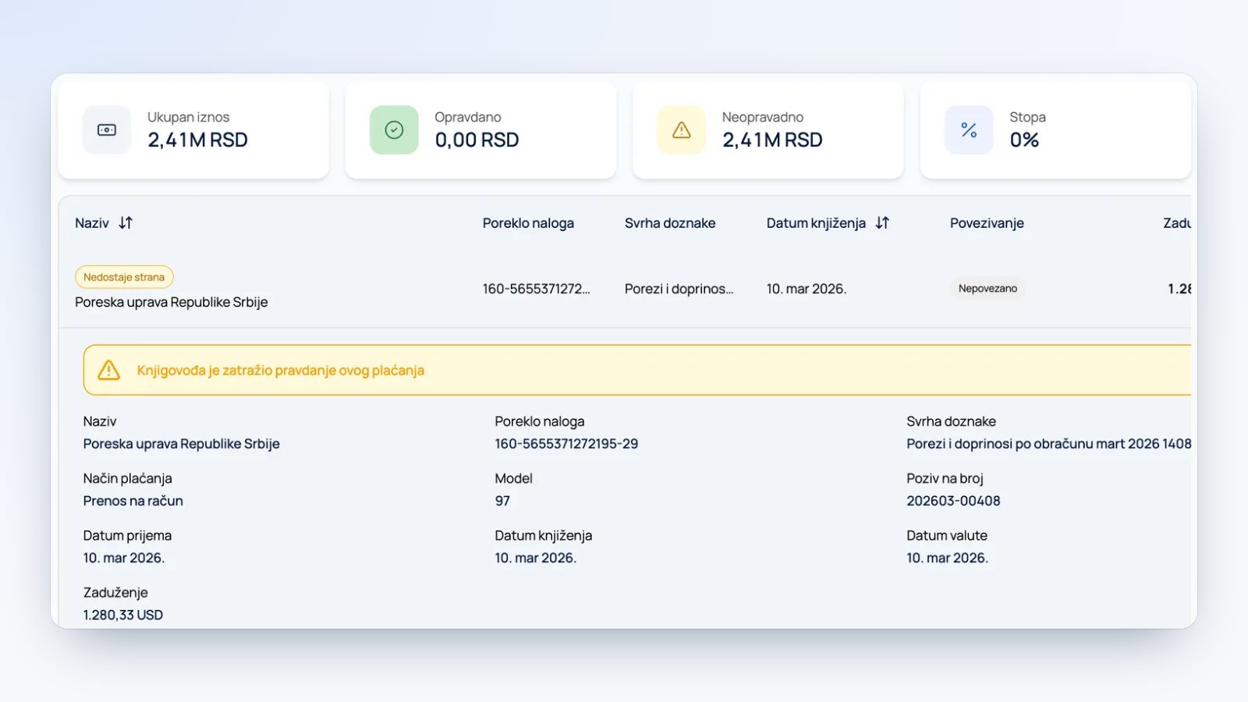Image resolution: width=1248 pixels, height=702 pixels.
Task: Click the Nedostaje strana badge
Action: coord(124,277)
